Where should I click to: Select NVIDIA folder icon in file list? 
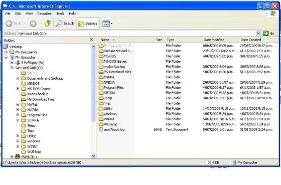[101, 82]
